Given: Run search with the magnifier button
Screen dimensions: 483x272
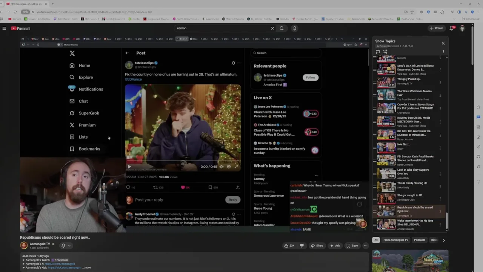Looking at the screenshot, I should coord(281,28).
